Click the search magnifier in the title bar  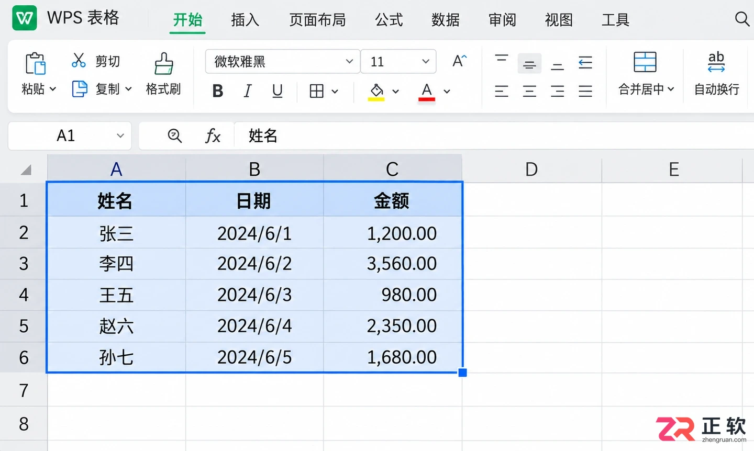coord(742,19)
